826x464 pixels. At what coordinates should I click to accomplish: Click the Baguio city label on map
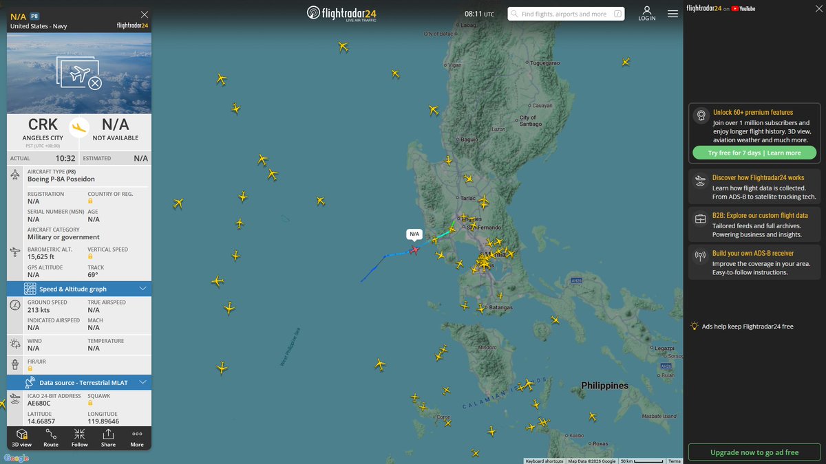coord(469,139)
